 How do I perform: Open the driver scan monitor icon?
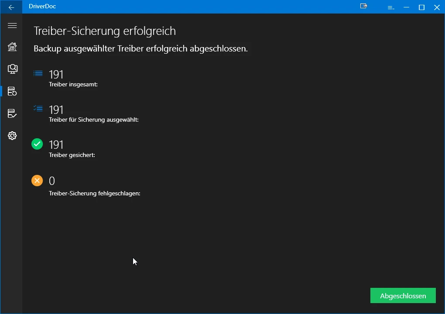point(12,68)
